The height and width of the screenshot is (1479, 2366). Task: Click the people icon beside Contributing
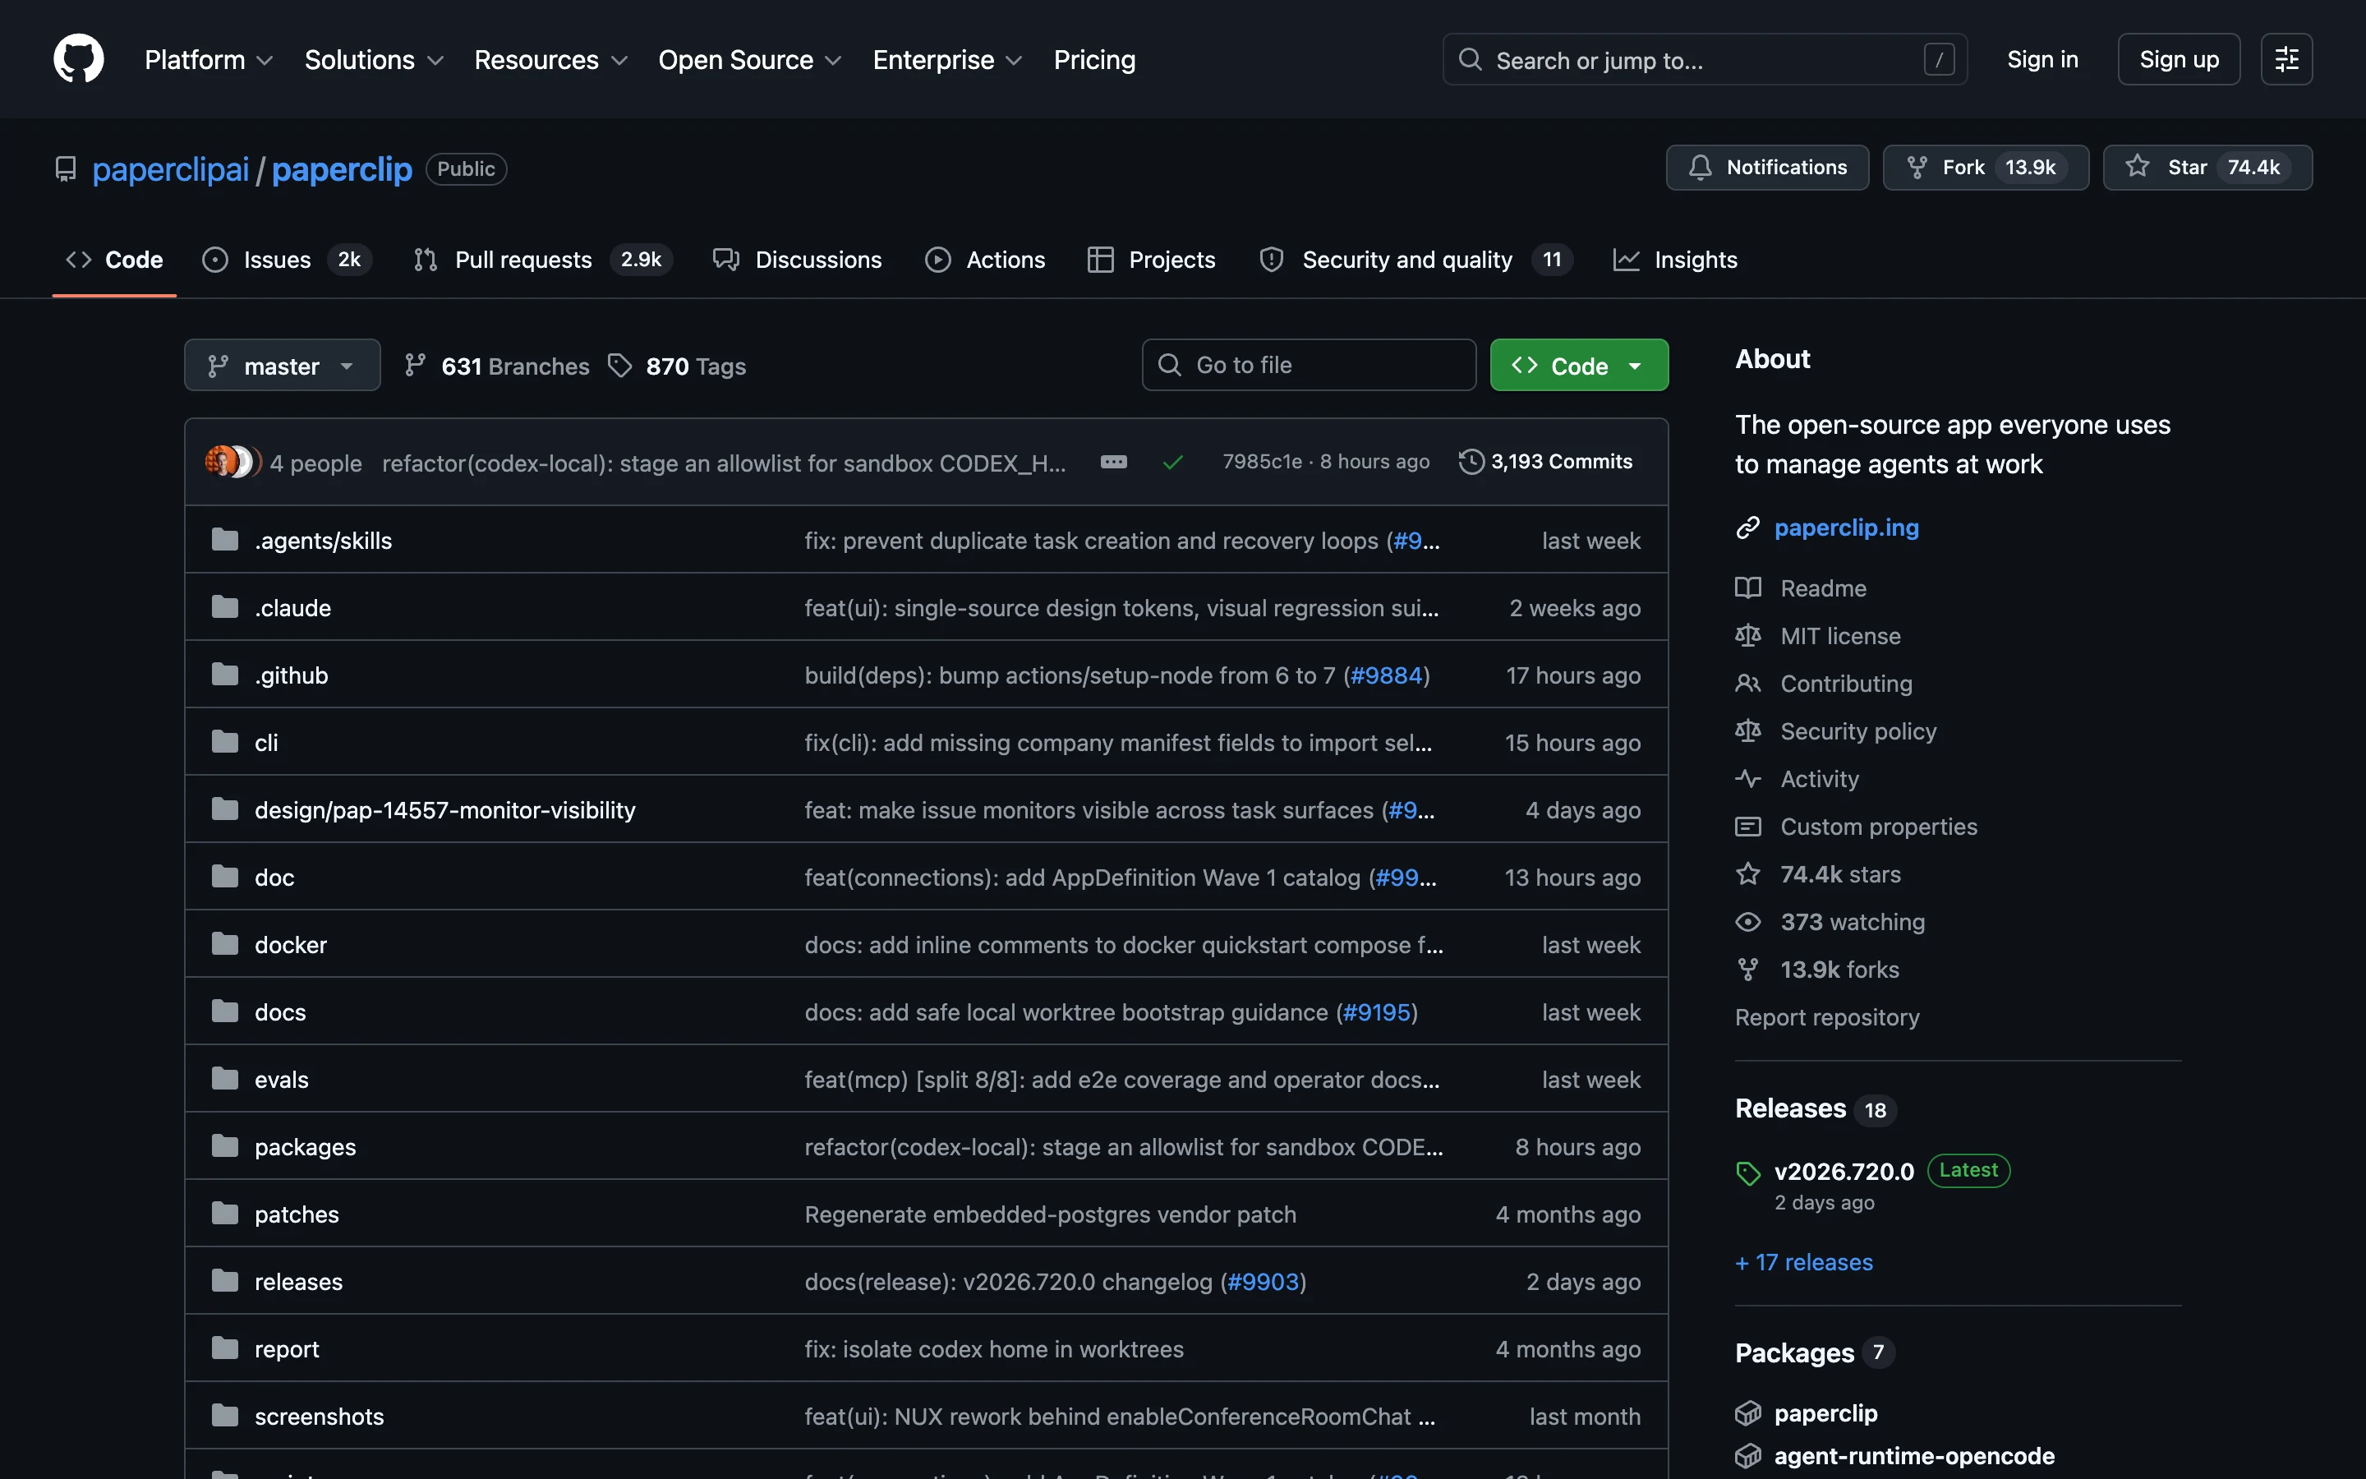point(1748,684)
